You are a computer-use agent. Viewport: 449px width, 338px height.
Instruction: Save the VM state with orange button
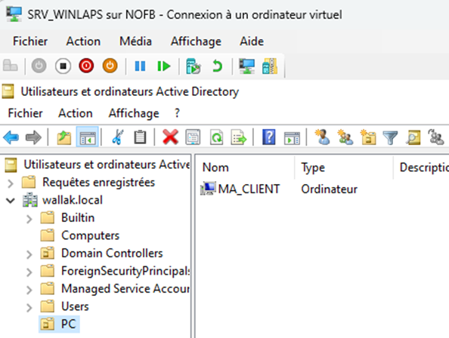coord(110,66)
